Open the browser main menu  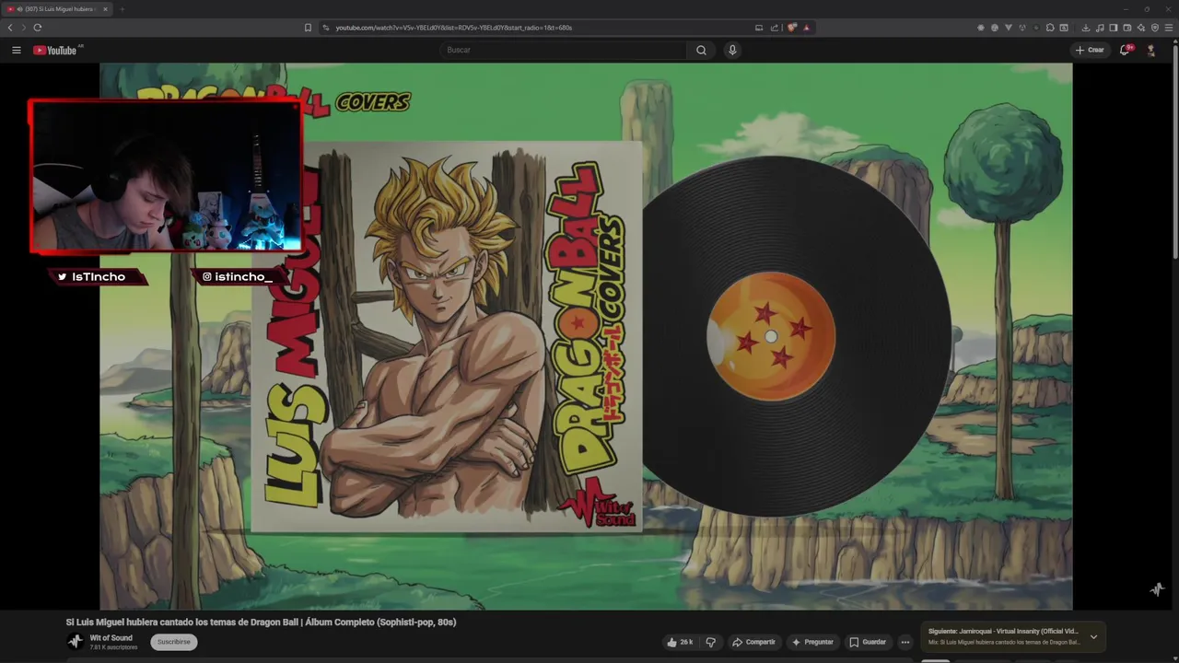tap(1169, 28)
